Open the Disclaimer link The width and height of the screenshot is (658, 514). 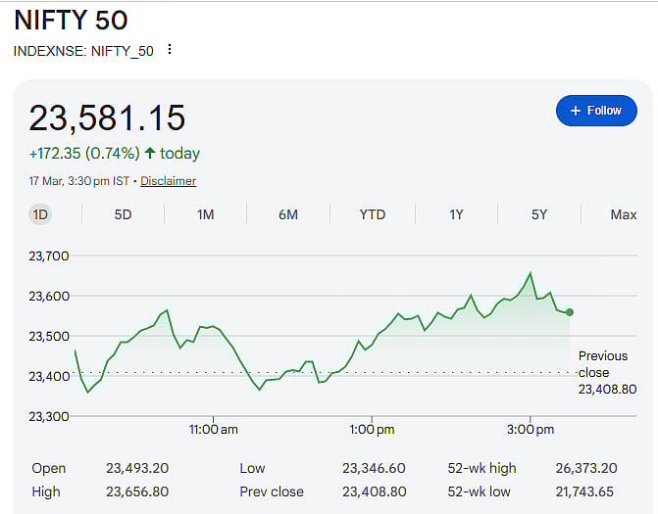coord(168,181)
